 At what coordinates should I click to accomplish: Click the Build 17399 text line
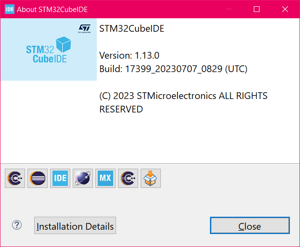pos(173,69)
